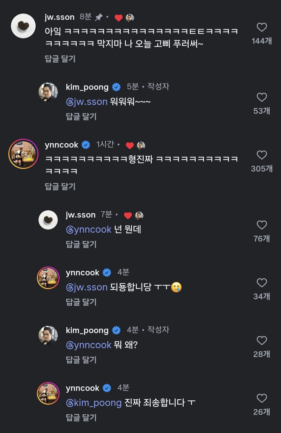
Task: Like ynncook's comment with 305 likes
Action: (262, 155)
